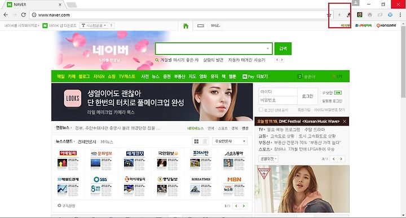
Task: Open the life widget dropdown selector
Action: pyautogui.click(x=268, y=158)
